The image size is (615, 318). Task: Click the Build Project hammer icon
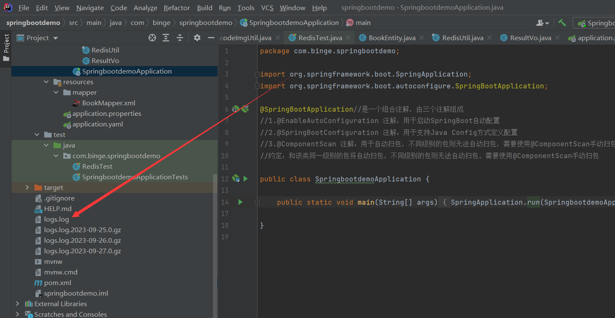point(562,23)
